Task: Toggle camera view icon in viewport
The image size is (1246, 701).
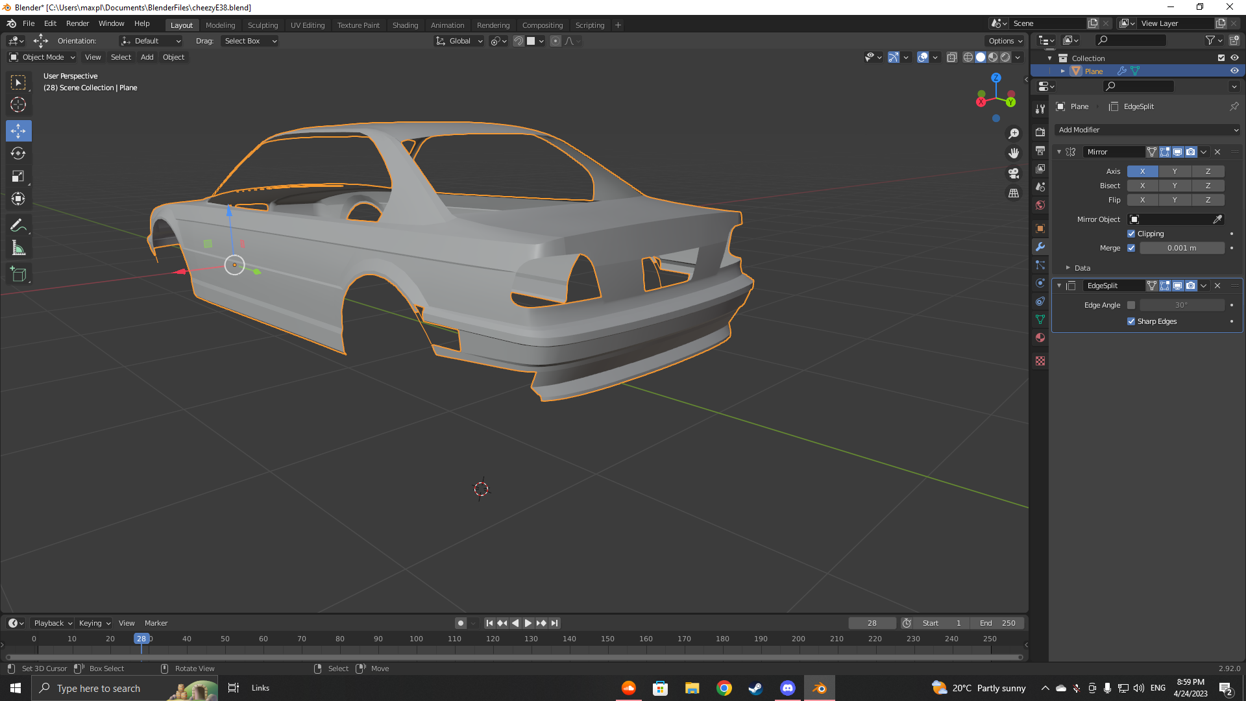Action: click(x=1013, y=173)
